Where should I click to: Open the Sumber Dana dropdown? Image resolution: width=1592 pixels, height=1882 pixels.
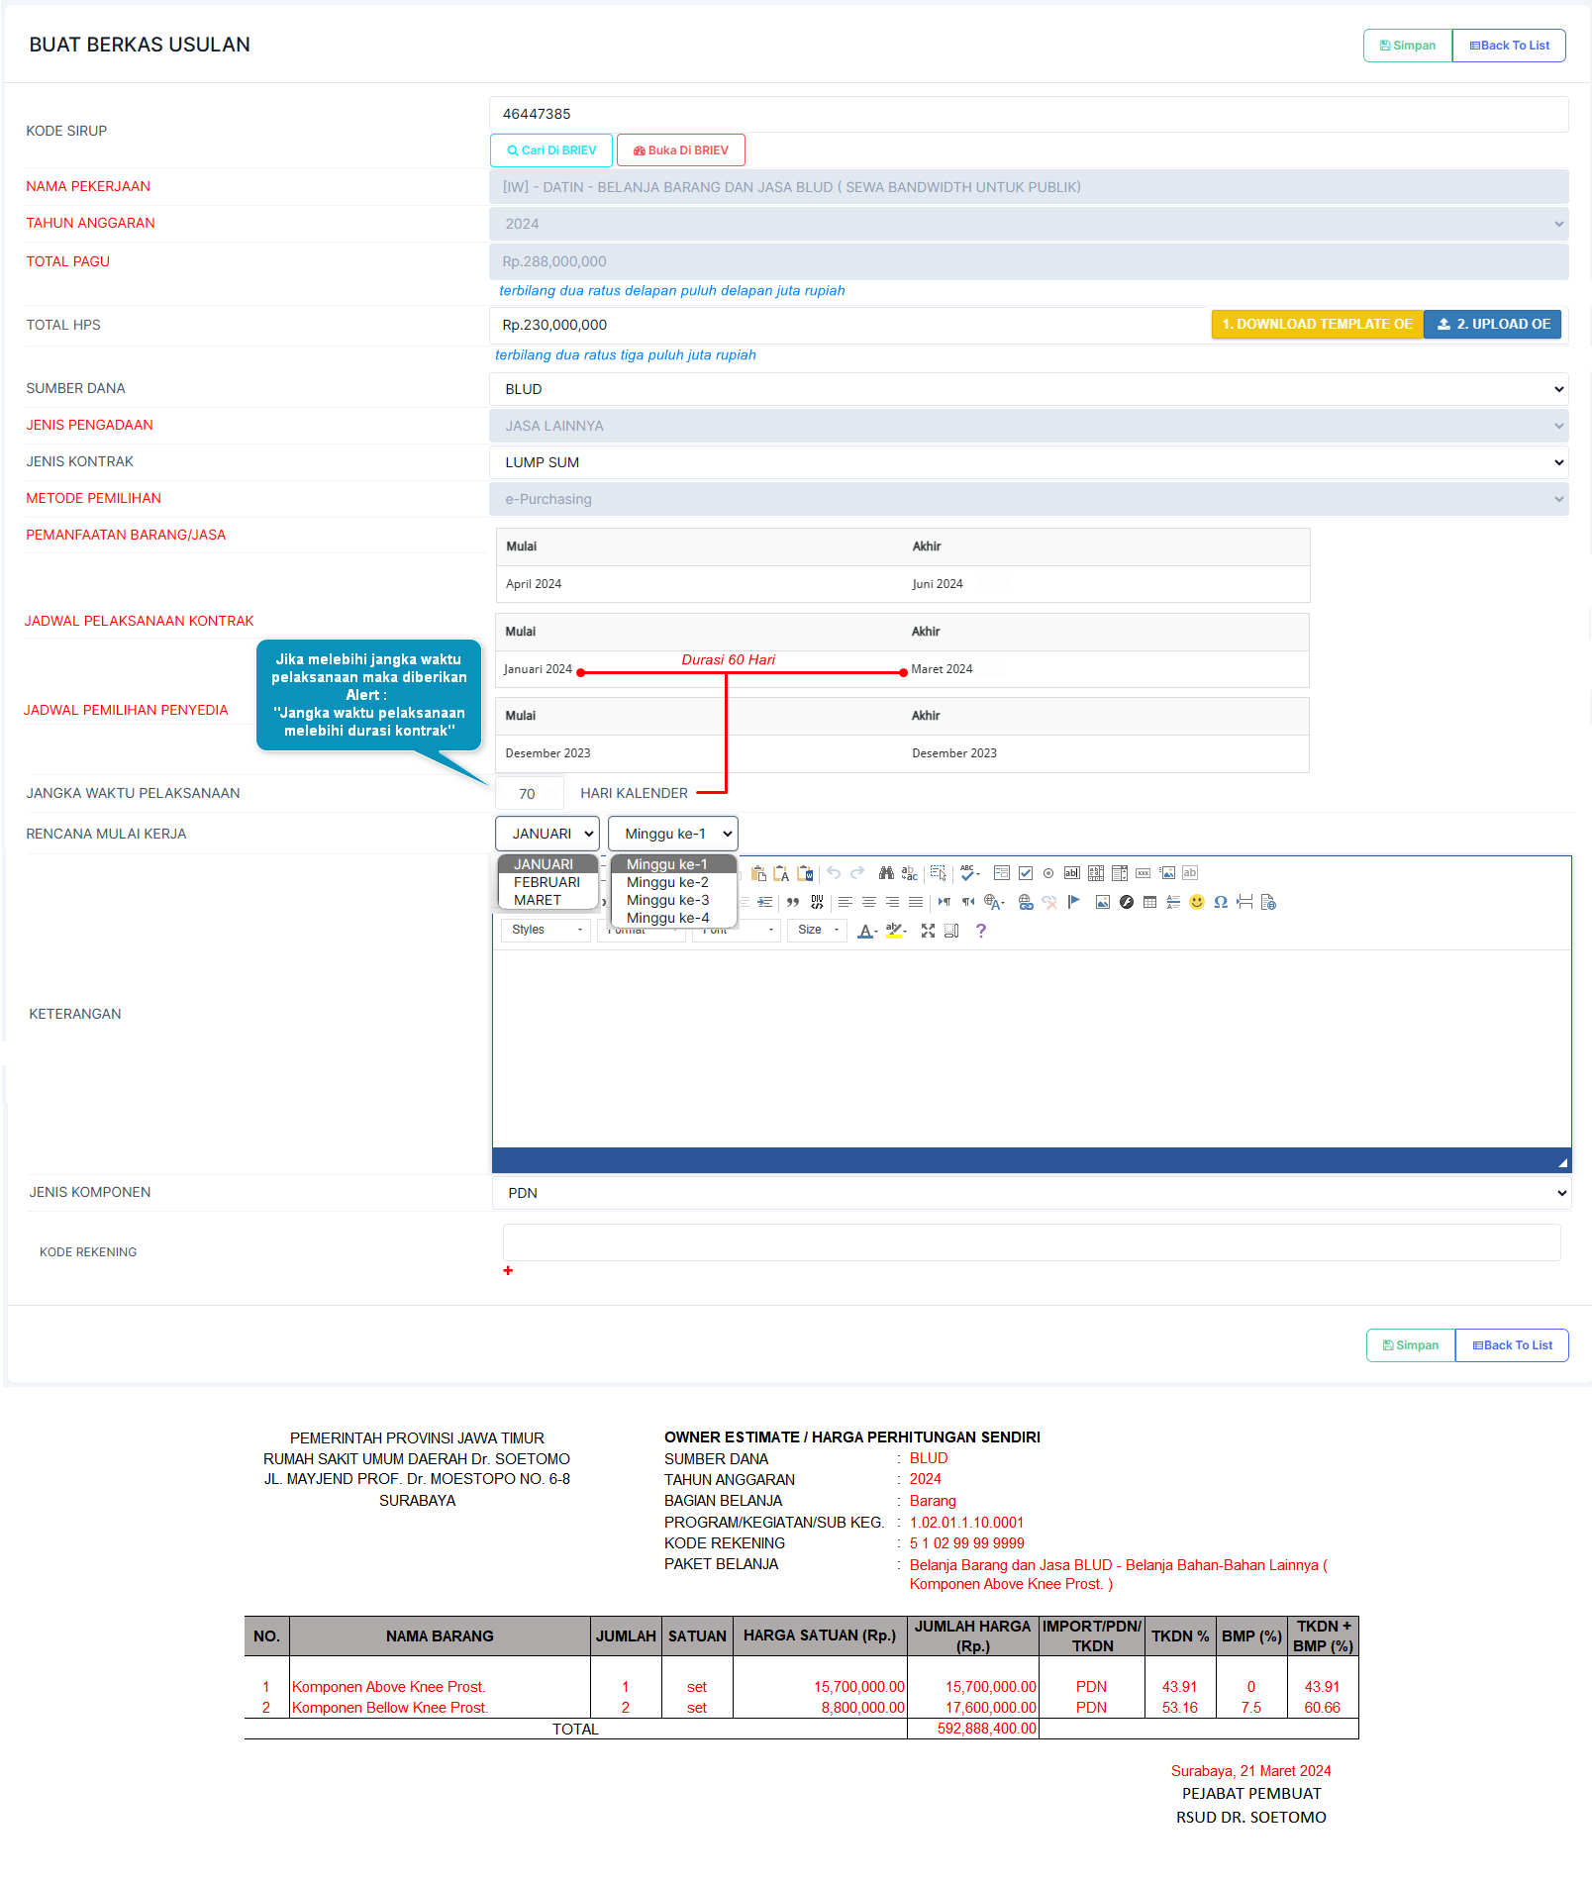click(1030, 389)
